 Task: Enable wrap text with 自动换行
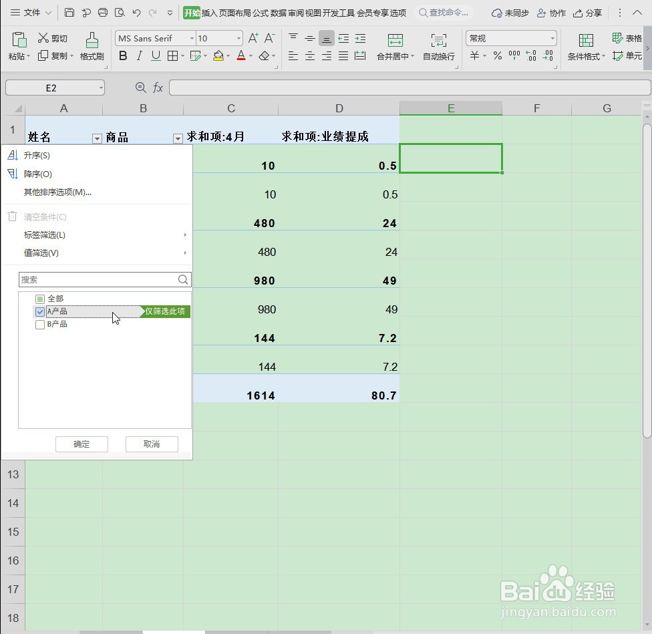(438, 47)
